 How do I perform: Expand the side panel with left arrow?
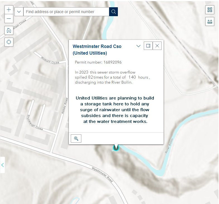pyautogui.click(x=3, y=165)
